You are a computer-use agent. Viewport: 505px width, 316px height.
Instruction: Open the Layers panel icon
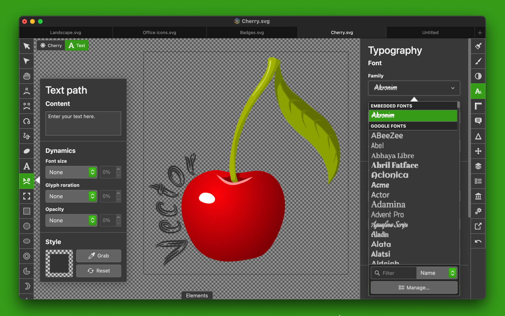tap(478, 166)
